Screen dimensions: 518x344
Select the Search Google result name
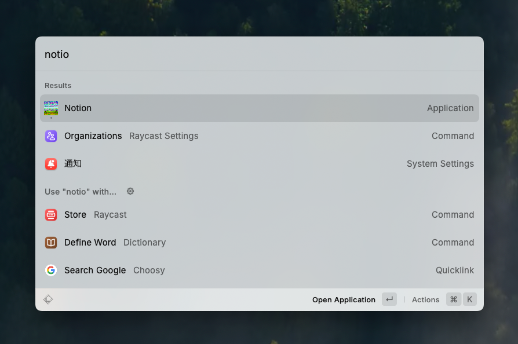[x=95, y=270]
